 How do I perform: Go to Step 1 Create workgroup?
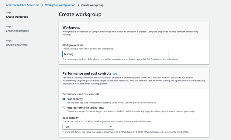17,17
